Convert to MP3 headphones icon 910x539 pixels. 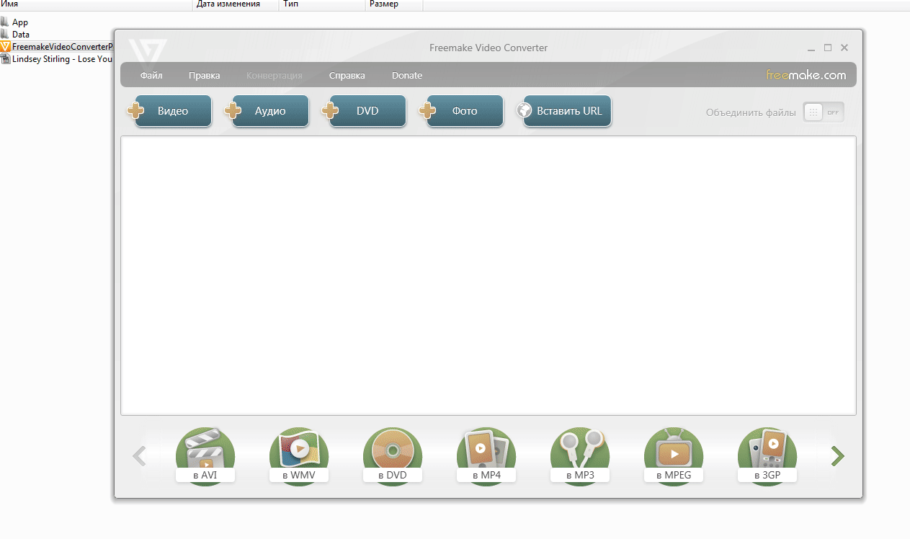580,455
